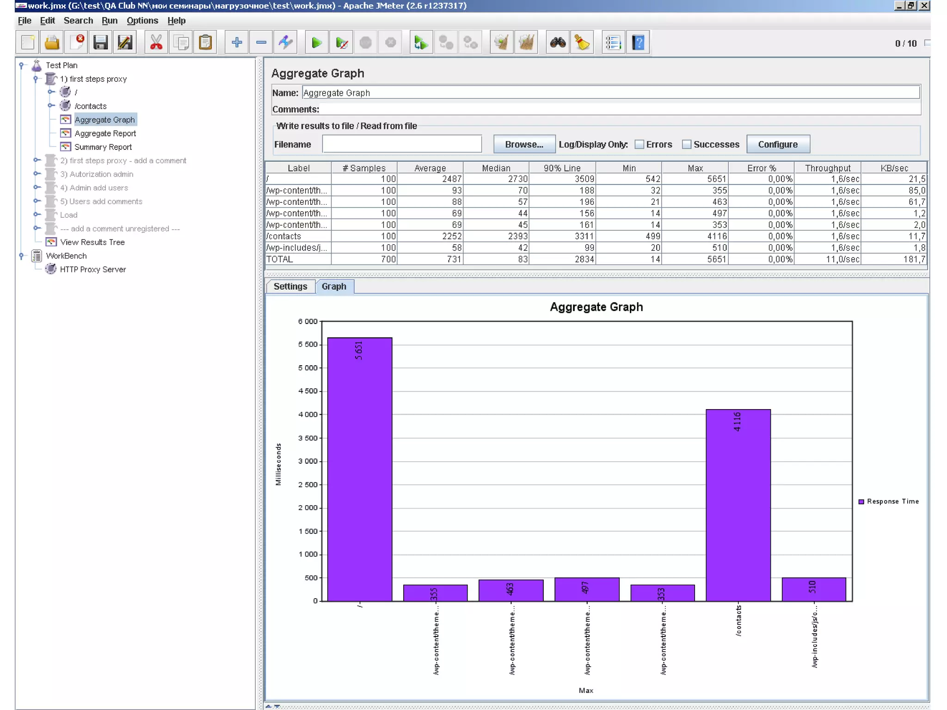Collapse the Test Plan tree node
Viewport: 947px width, 710px height.
[x=22, y=65]
